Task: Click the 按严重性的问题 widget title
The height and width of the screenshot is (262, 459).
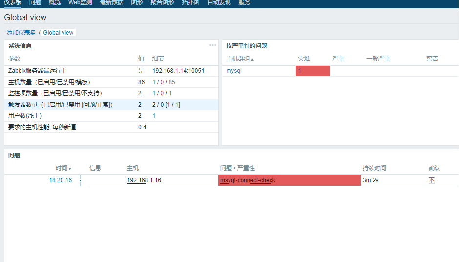Action: tap(247, 46)
